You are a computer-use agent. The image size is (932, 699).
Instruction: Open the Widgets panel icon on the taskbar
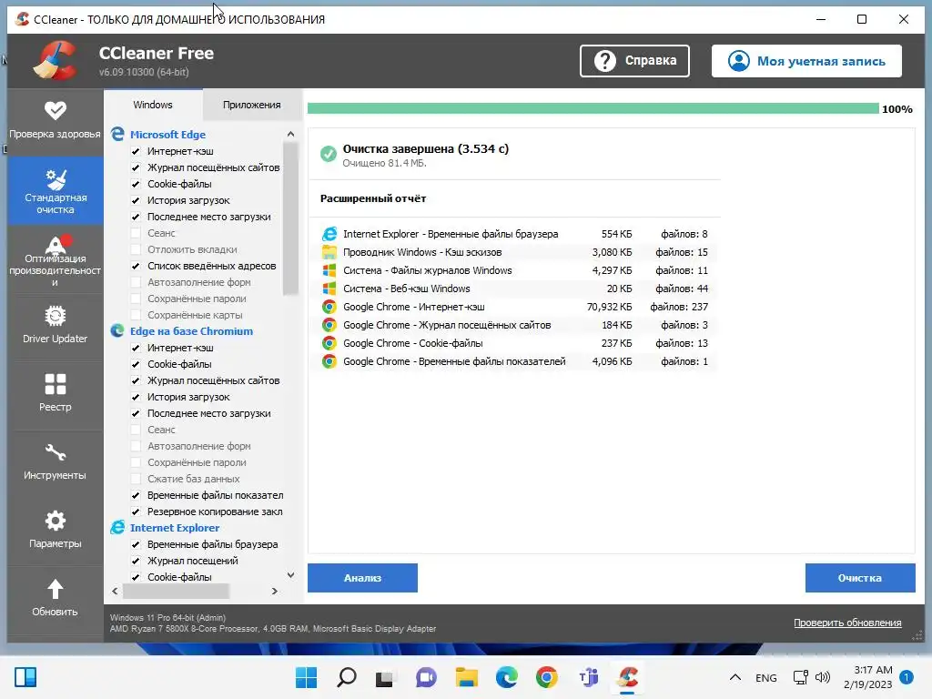[x=25, y=677]
